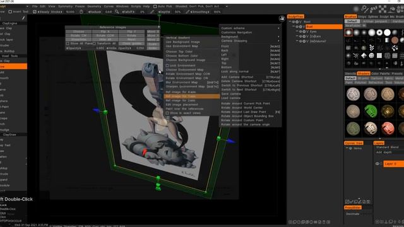Image resolution: width=404 pixels, height=227 pixels.
Task: Click the magnifier icon beside Radius
Action: [x=117, y=12]
